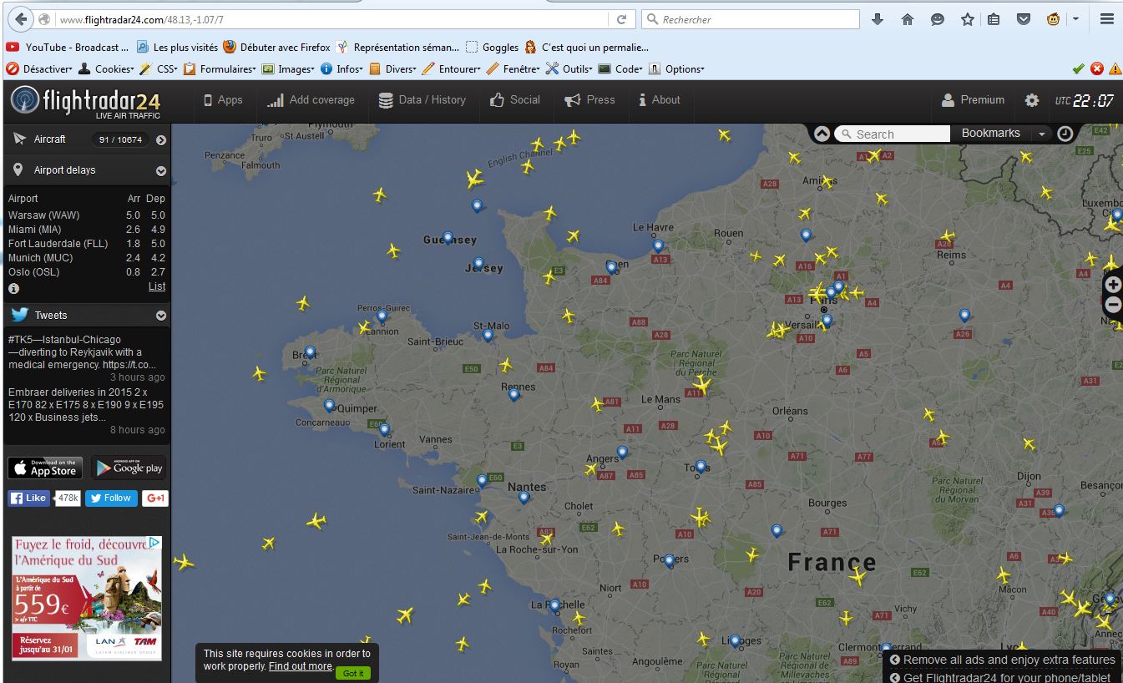The width and height of the screenshot is (1123, 683).
Task: Reload the page with the refresh icon
Action: click(x=621, y=19)
